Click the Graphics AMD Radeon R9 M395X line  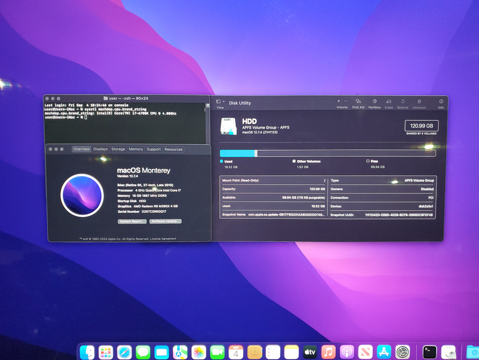tap(147, 206)
